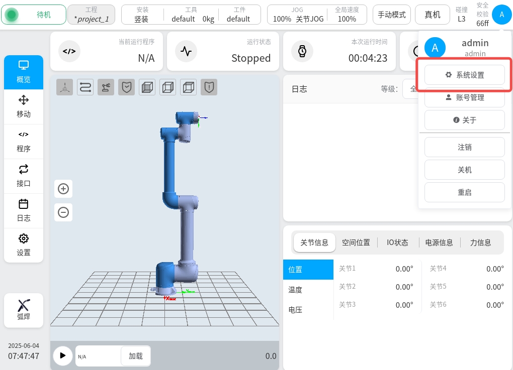
Task: Click the 手动模式 manual mode button
Action: [392, 15]
